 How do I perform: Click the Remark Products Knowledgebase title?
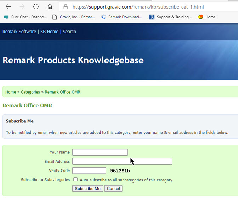click(x=73, y=60)
